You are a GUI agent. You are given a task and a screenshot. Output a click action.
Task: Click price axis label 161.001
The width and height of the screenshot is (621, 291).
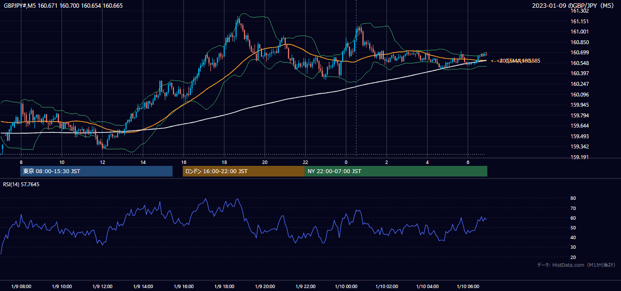580,32
